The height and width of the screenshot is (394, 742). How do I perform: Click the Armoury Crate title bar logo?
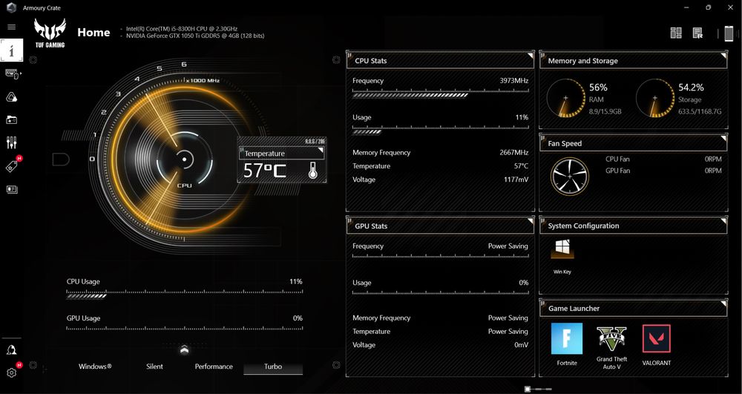(x=11, y=7)
